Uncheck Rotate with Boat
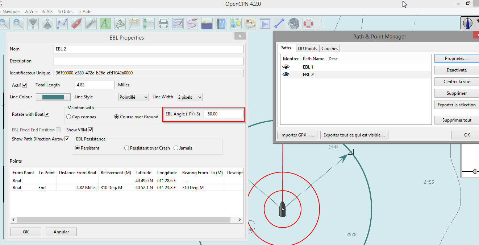This screenshot has width=479, height=245. (x=47, y=114)
